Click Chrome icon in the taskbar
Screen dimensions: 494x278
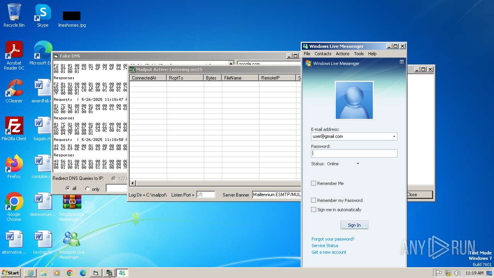click(x=70, y=273)
